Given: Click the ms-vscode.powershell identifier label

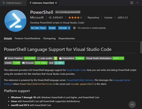Looking at the screenshot, I should pyautogui.click(x=68, y=12).
